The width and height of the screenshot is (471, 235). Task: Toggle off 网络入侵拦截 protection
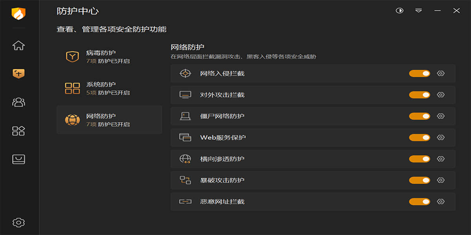419,74
